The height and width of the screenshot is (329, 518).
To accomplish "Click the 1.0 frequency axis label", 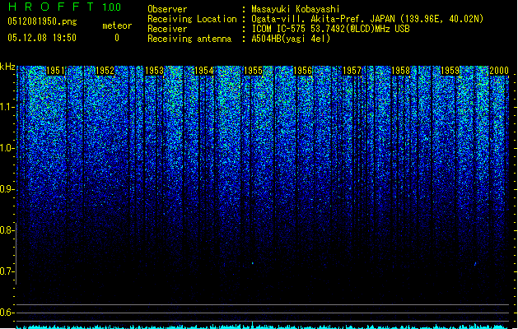I will pyautogui.click(x=7, y=148).
